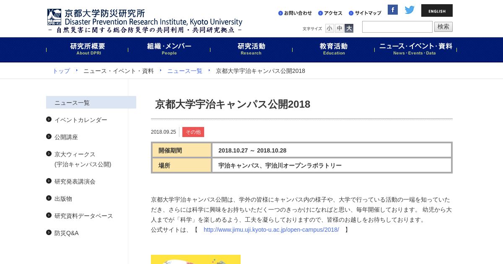The width and height of the screenshot is (503, 264).
Task: Click the 開催期間 table header cell
Action: 181,150
